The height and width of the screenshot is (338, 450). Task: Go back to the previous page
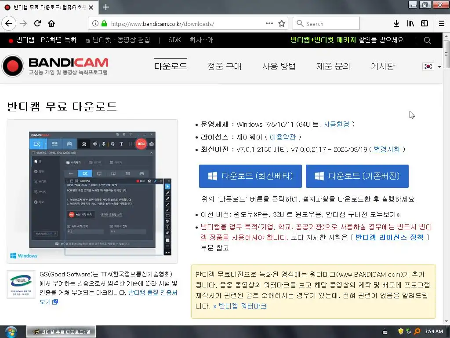tap(9, 24)
